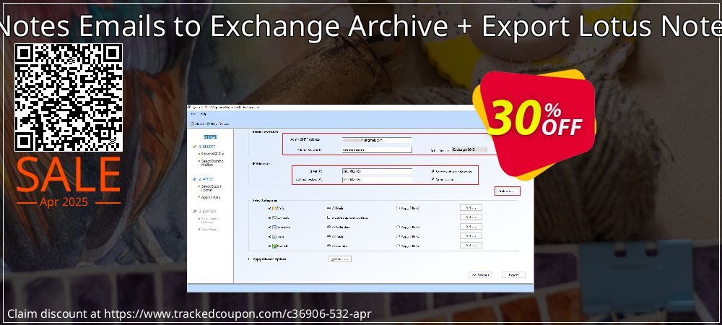Open the first menu in menu bar
This screenshot has width=722, height=325.
(193, 113)
